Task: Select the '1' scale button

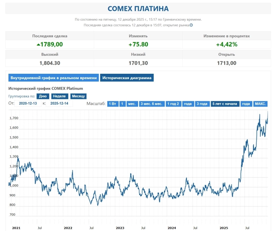Action: point(122,104)
